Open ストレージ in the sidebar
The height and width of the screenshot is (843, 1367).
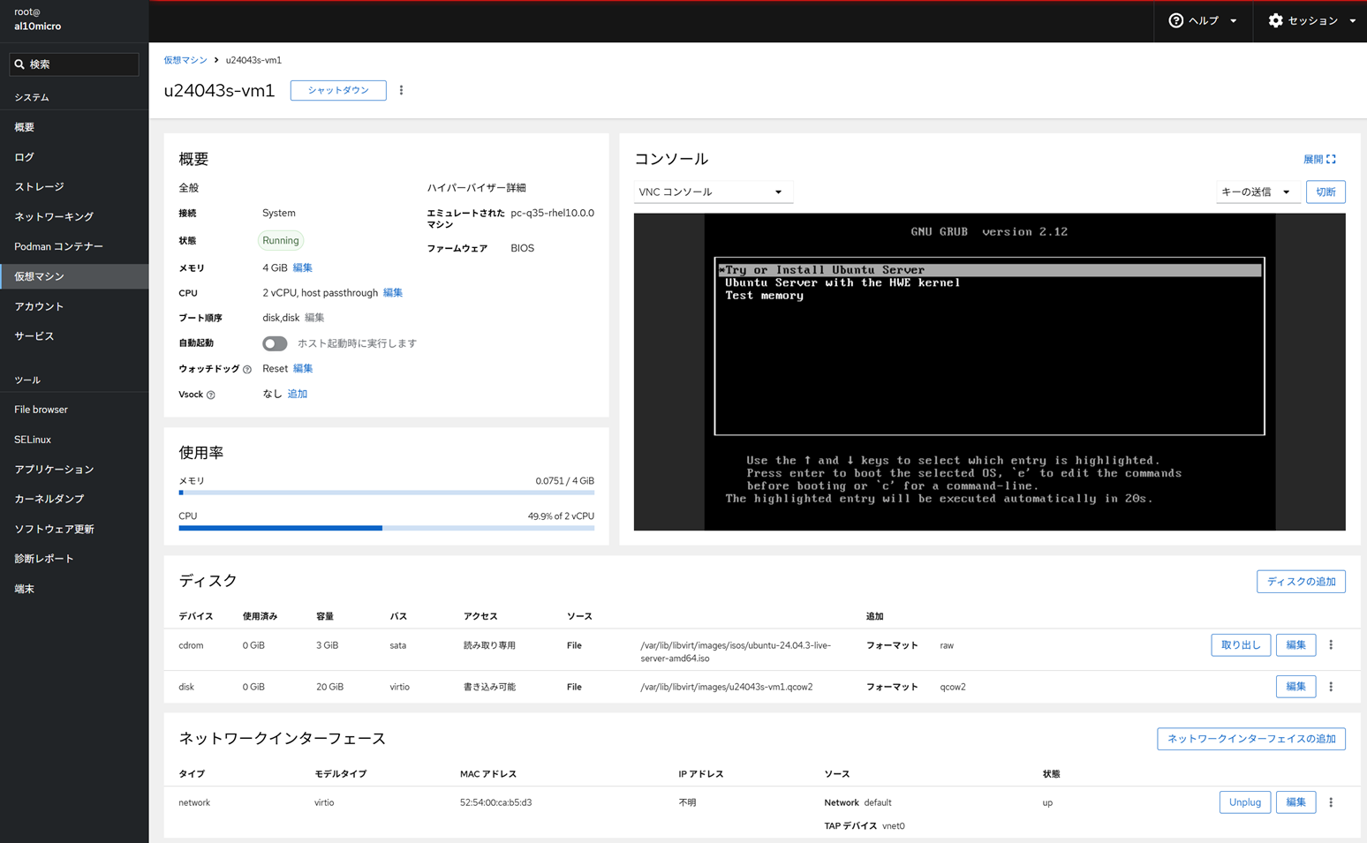point(74,187)
